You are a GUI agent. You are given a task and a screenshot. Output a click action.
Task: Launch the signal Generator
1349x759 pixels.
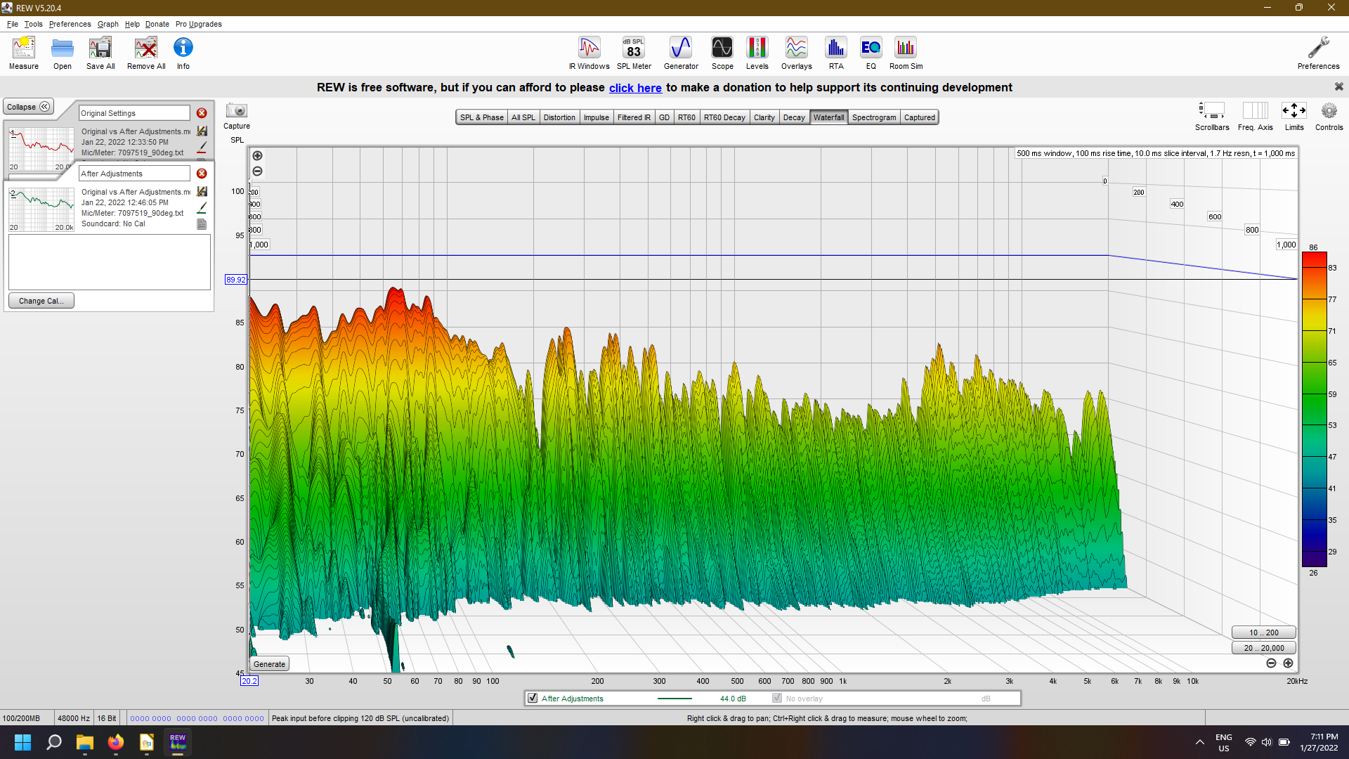click(x=681, y=53)
